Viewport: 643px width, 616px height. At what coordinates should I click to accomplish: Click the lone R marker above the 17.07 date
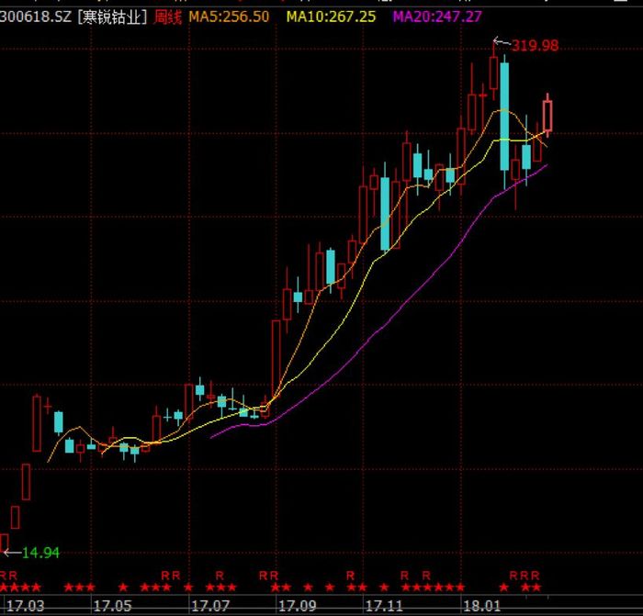click(x=220, y=576)
